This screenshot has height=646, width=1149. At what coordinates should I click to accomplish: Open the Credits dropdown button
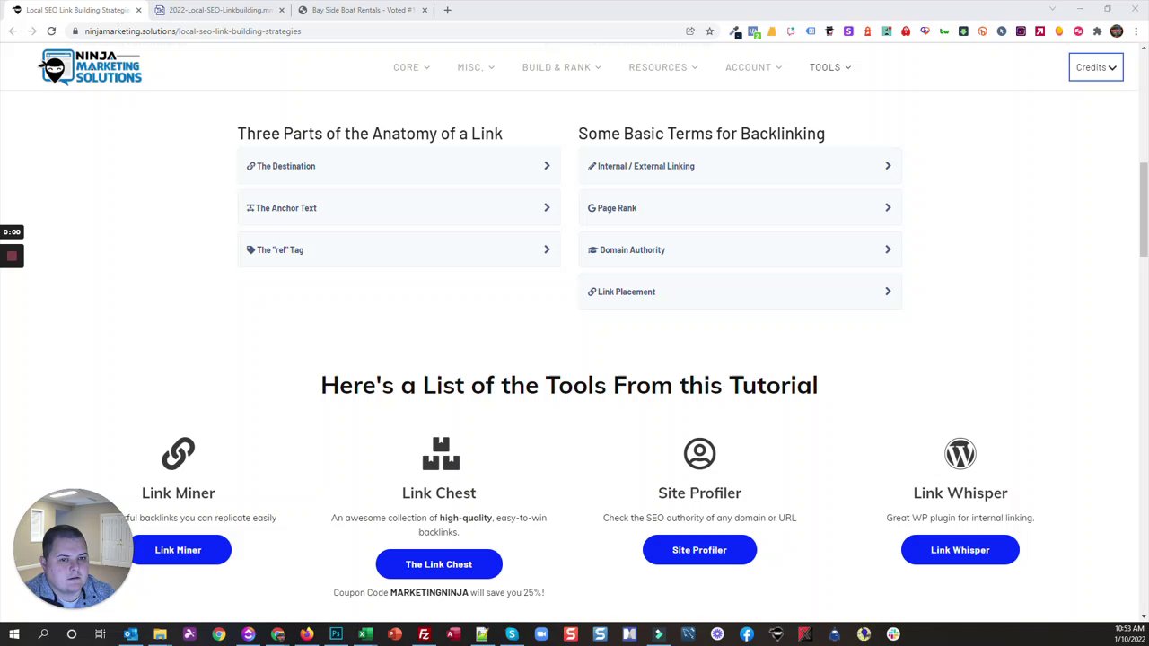[x=1096, y=67]
